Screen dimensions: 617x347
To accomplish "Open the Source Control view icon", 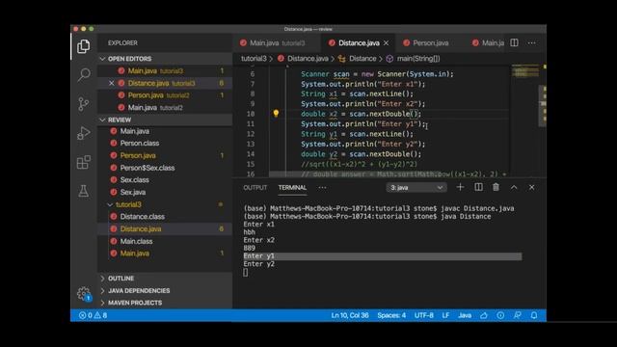I will coord(84,104).
